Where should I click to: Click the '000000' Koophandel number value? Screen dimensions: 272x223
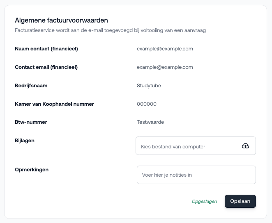(x=147, y=104)
